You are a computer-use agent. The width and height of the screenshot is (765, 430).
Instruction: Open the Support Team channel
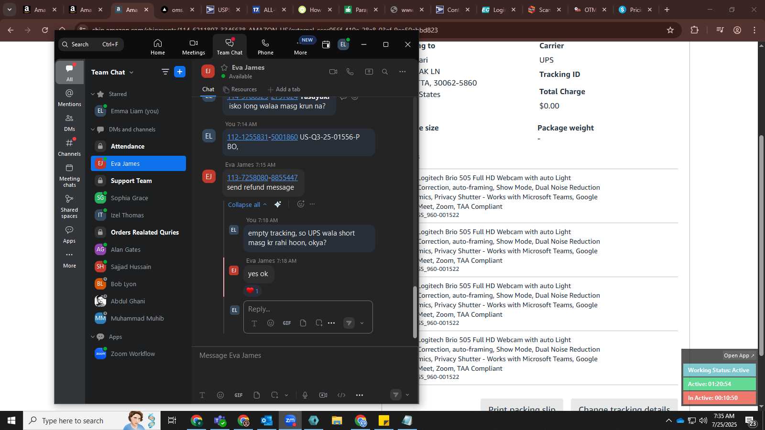pos(138,181)
